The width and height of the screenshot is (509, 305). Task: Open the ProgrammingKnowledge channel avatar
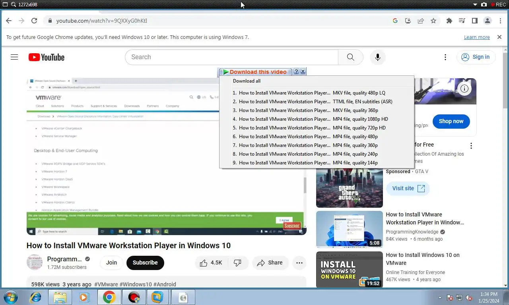click(x=35, y=263)
